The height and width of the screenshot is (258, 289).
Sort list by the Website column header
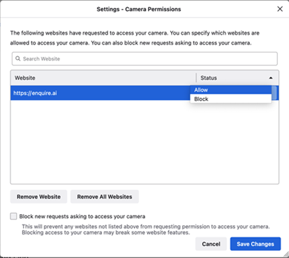pyautogui.click(x=25, y=78)
